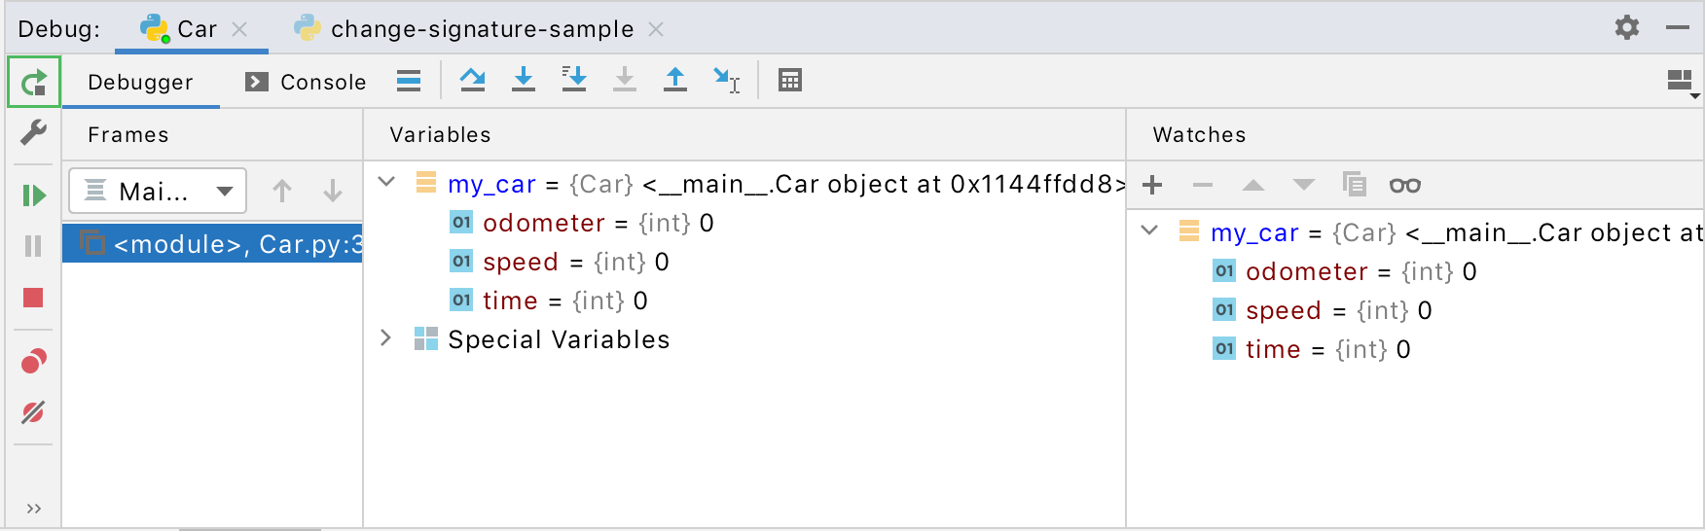Click the Step Into toolbar icon
Screen dimensions: 1705x531
tap(524, 81)
